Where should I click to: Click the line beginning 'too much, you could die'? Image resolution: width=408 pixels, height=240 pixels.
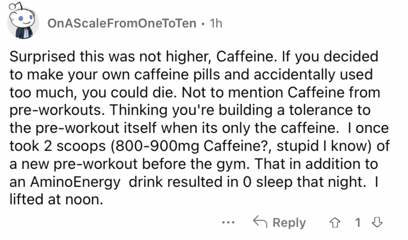(195, 92)
